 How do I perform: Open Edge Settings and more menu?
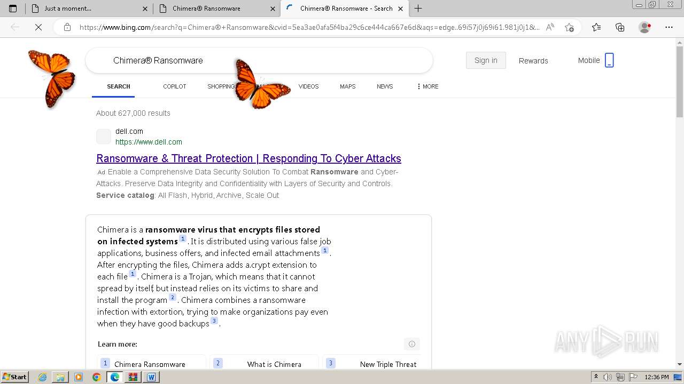click(x=669, y=27)
